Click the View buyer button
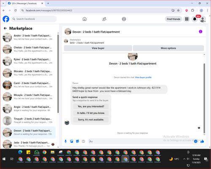Viewport: 211px width, 169px height. click(98, 48)
